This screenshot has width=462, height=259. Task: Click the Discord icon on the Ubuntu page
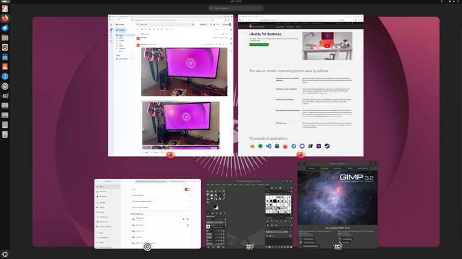click(x=302, y=146)
